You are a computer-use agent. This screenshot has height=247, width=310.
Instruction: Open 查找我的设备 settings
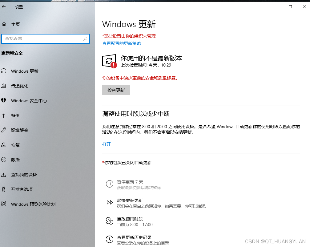click(24, 174)
